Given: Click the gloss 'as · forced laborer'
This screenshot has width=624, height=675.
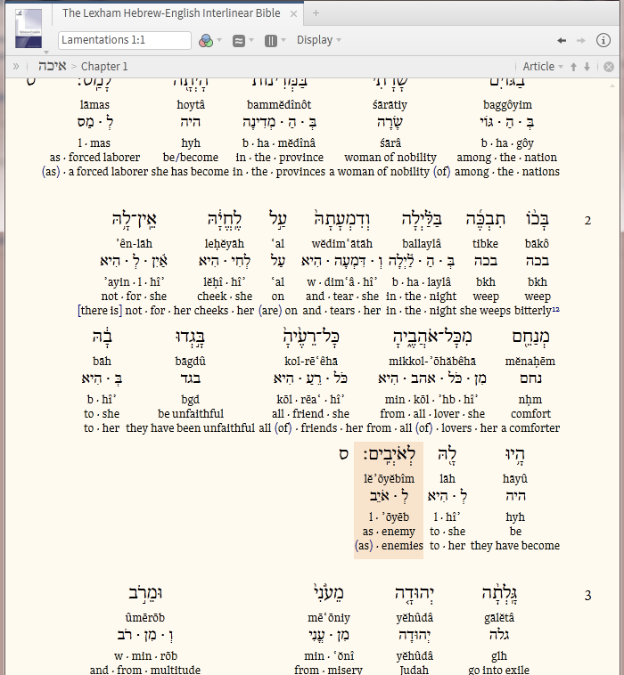Looking at the screenshot, I should (94, 157).
